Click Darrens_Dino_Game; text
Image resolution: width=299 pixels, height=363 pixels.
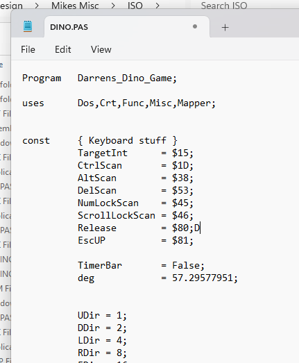(x=127, y=78)
